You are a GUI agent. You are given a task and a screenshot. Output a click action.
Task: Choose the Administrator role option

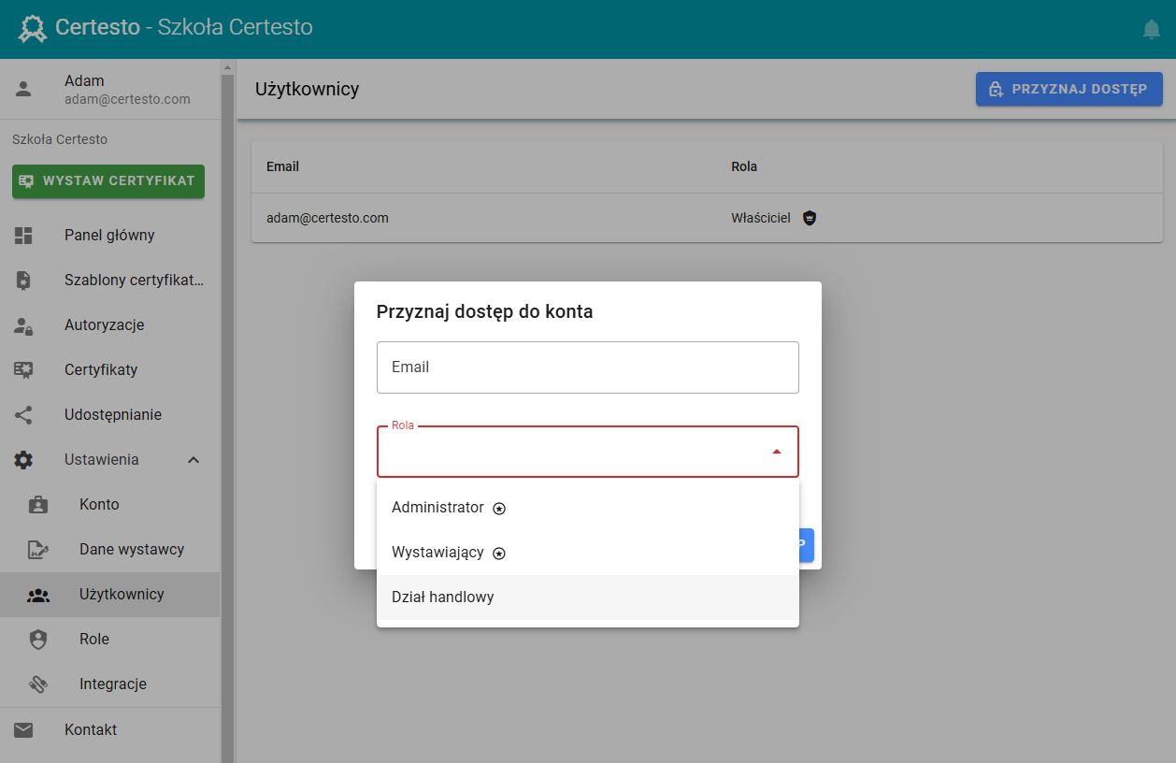coord(588,508)
